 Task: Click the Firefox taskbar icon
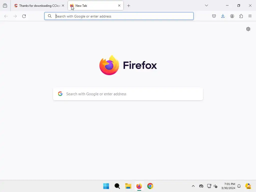[x=139, y=186]
